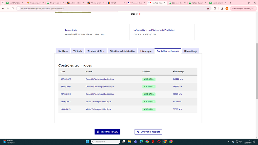Launch Microsoft Edge from the taskbar
The width and height of the screenshot is (258, 145).
[141, 142]
